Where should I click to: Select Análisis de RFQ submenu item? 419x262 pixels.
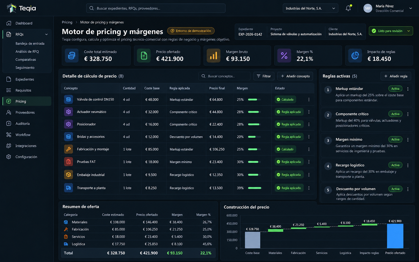(x=27, y=52)
